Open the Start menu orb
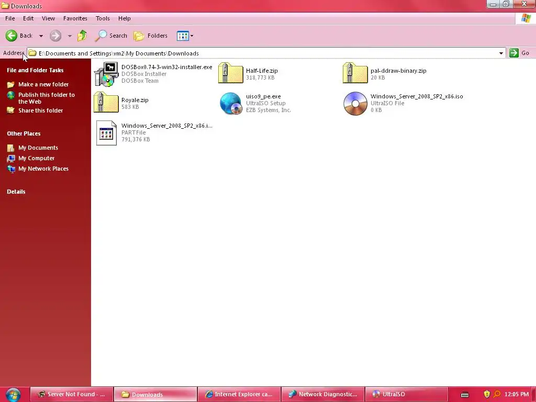Screen dimensions: 536x402 [x=13, y=395]
